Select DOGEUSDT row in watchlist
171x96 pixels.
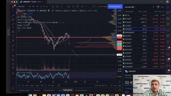tap(144, 67)
